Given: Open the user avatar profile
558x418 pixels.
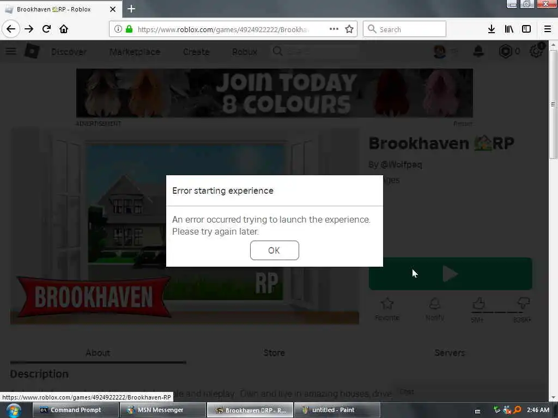Looking at the screenshot, I should [x=440, y=52].
